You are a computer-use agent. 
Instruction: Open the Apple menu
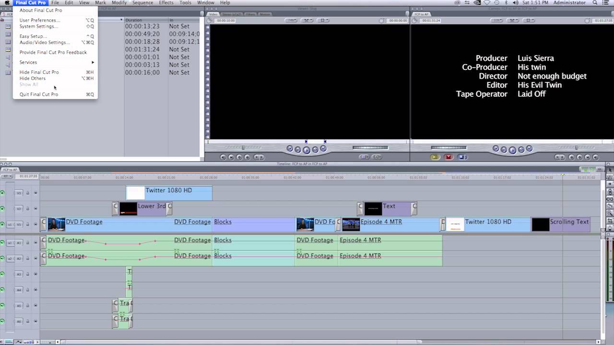(x=7, y=3)
